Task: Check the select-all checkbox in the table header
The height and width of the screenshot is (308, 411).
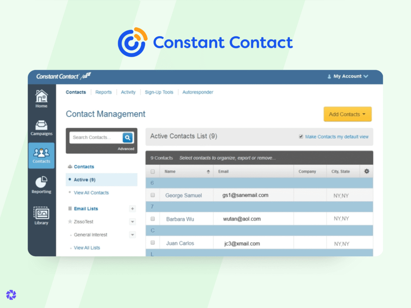Action: (x=153, y=171)
